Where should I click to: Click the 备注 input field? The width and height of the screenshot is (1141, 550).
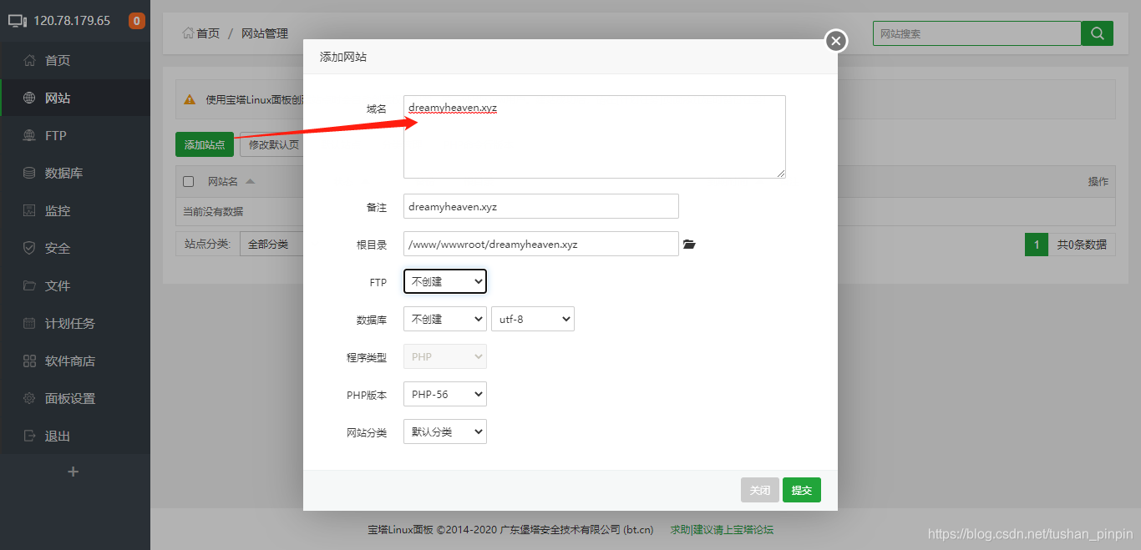pyautogui.click(x=541, y=206)
